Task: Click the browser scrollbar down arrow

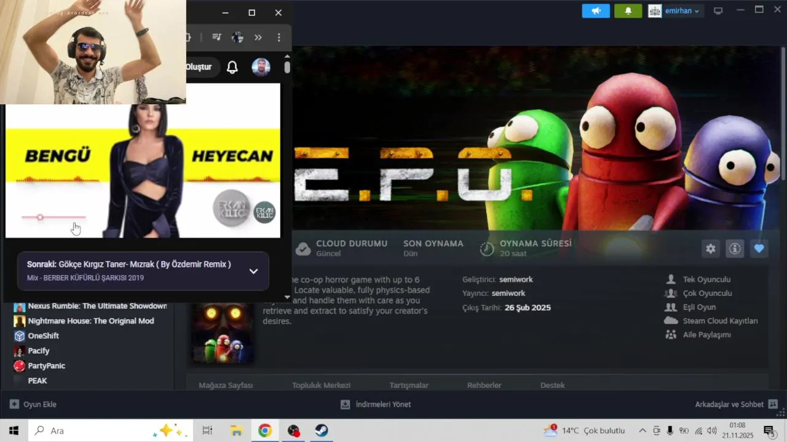Action: (287, 297)
